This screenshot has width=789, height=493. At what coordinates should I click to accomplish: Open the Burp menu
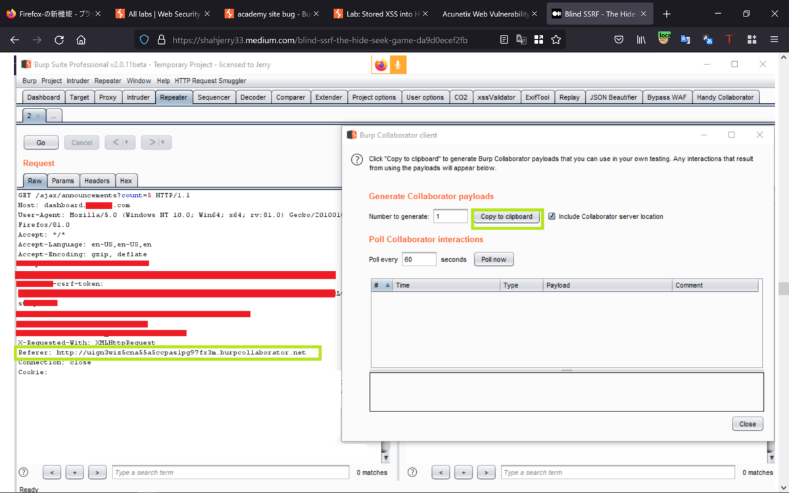pos(30,81)
